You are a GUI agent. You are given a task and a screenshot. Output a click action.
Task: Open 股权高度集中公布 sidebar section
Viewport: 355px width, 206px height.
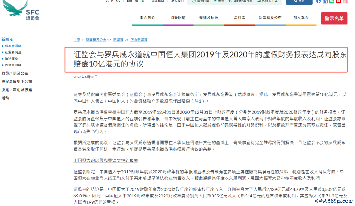[x=16, y=82]
